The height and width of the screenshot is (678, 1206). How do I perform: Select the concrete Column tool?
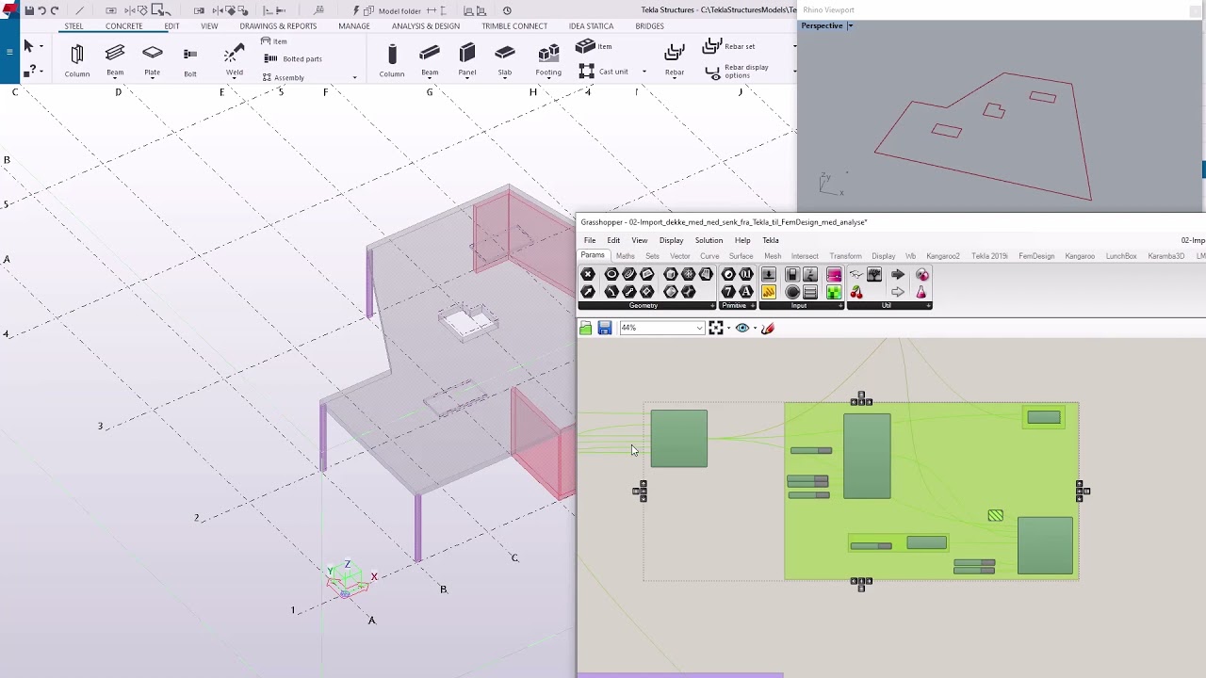click(392, 60)
